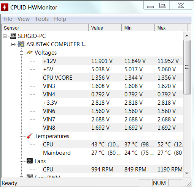Screen dimensions: 194x187
Task: Click the window resize grip corner
Action: coord(189,184)
